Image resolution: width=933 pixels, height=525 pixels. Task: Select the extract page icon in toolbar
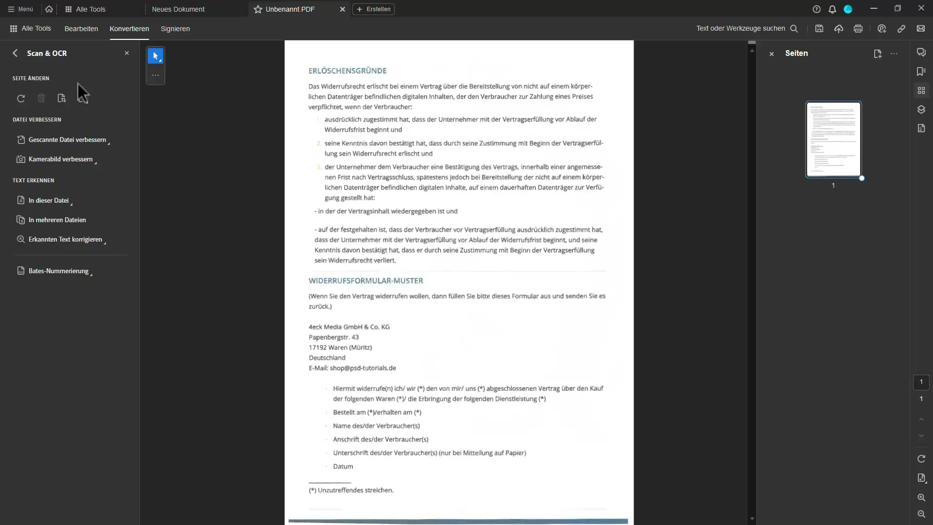click(x=61, y=97)
